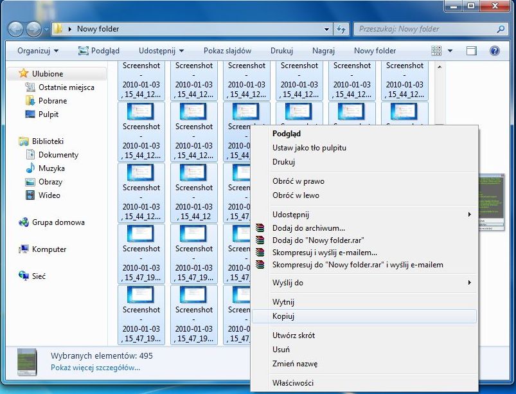Click the folder icon in address bar
Screen dimensions: 516x394
(58, 29)
